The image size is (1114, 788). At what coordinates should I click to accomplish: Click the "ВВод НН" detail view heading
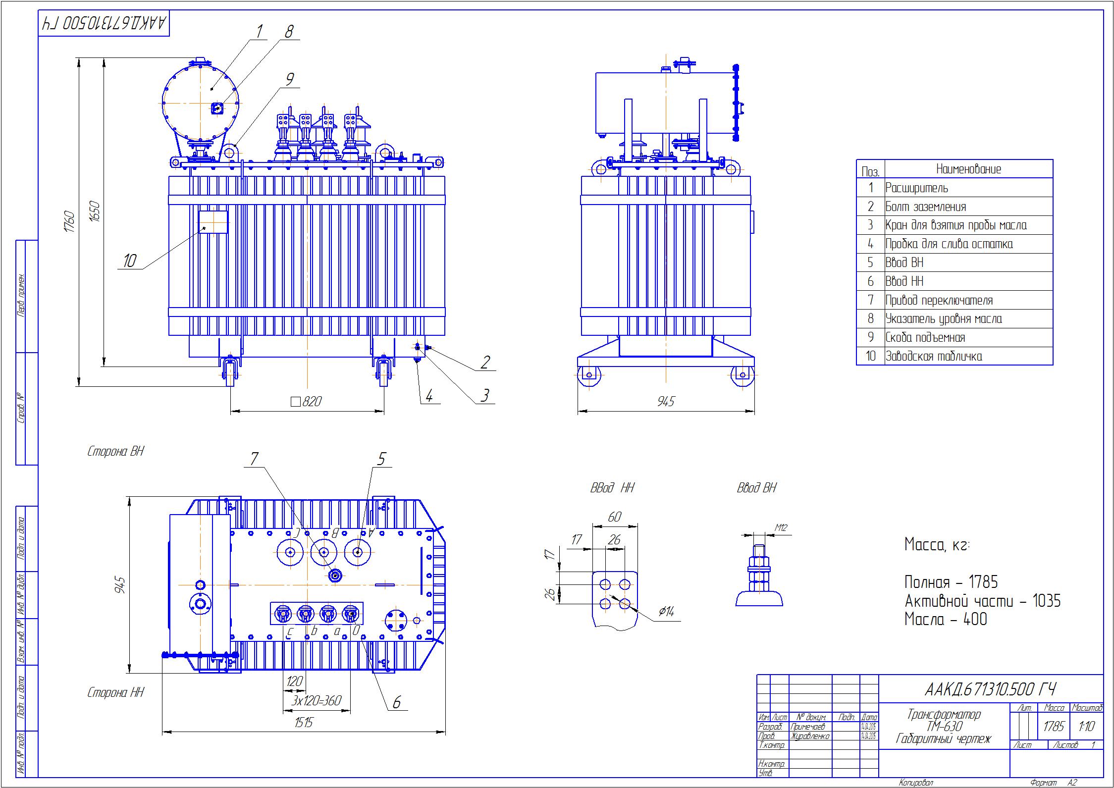[x=612, y=488]
